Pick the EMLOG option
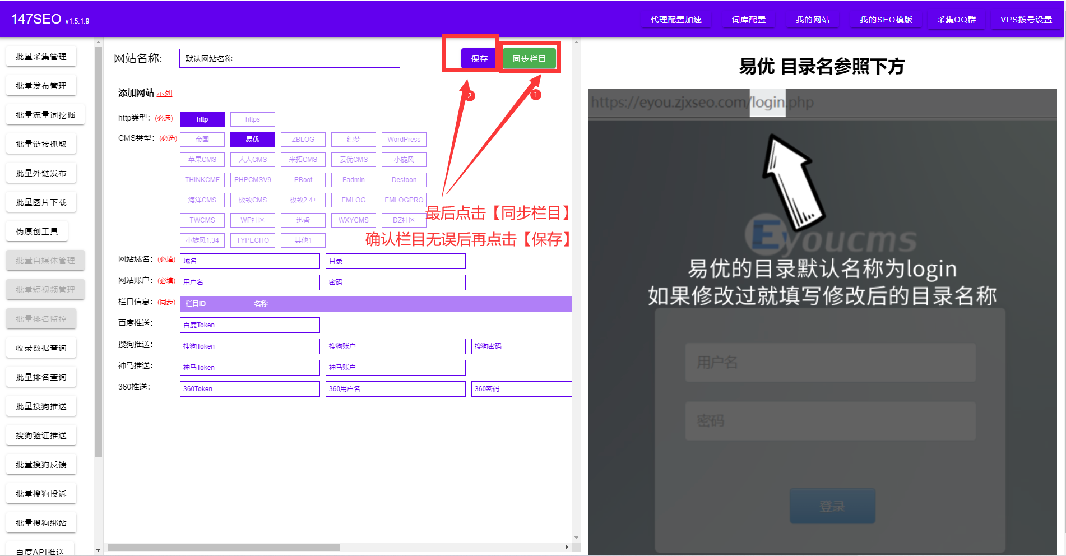The height and width of the screenshot is (556, 1066). (354, 200)
